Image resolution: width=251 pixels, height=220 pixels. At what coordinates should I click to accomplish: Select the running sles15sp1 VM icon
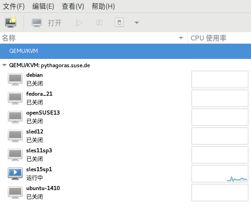15,174
